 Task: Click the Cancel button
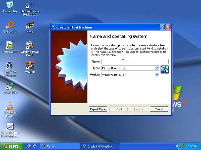[159, 109]
